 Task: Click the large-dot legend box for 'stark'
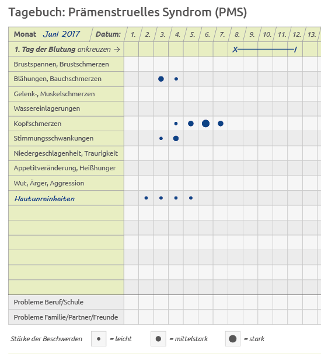point(233,339)
